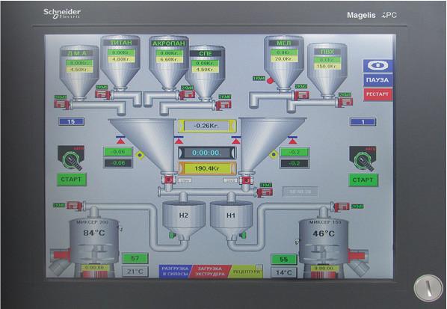The image size is (447, 309).
Task: Click the red indicator next to the МЕЛ silo
Action: tap(270, 81)
